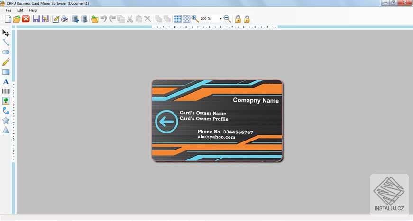Select the Comapny Name text on card
This screenshot has height=221, width=413.
(x=256, y=100)
